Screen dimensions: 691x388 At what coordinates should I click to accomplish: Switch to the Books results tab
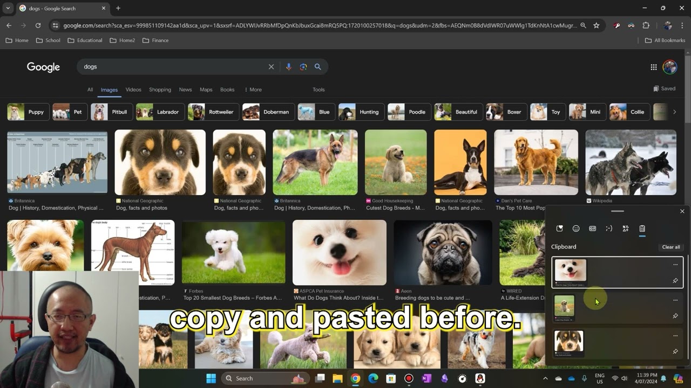tap(227, 89)
